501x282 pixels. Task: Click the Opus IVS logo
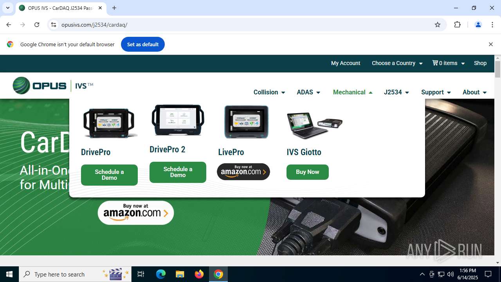point(53,85)
